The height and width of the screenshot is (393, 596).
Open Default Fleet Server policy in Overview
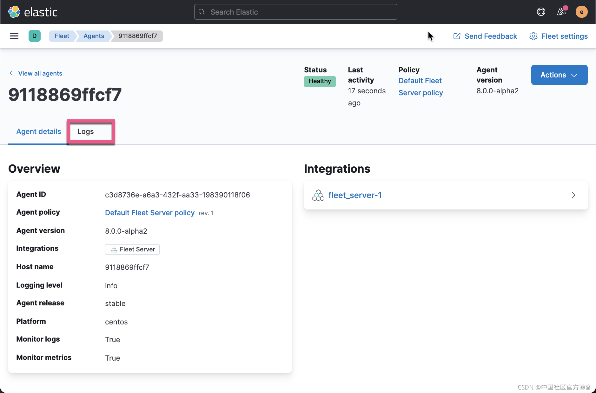click(x=149, y=213)
